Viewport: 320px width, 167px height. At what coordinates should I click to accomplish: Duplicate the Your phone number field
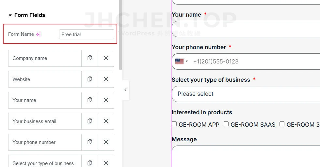[x=89, y=142]
